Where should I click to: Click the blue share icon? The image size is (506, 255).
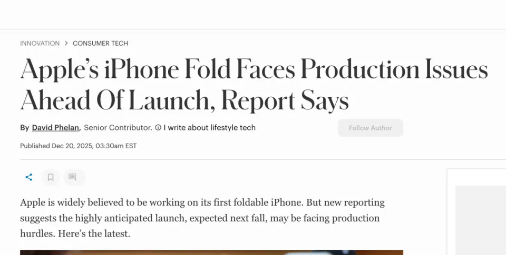(29, 177)
